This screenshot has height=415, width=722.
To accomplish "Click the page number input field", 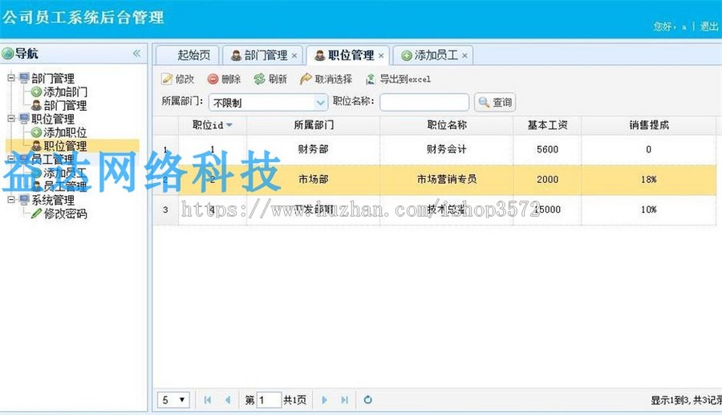I will click(269, 400).
